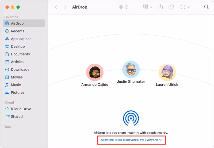Viewport: 214px width, 148px height.
Task: Click the Applications icon in the sidebar
Action: click(7, 39)
